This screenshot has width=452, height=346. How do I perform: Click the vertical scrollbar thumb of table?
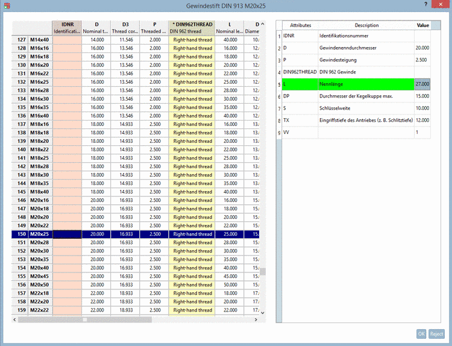263,272
